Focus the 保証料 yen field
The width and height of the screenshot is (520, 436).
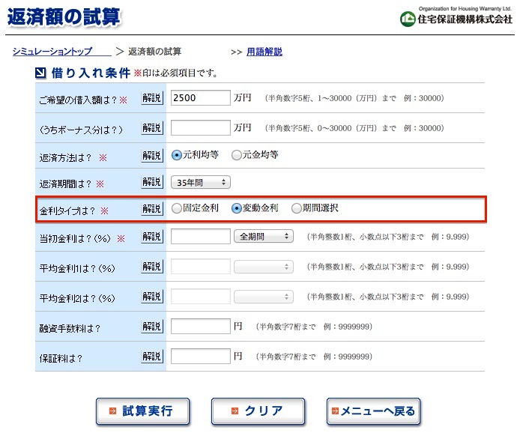click(201, 356)
